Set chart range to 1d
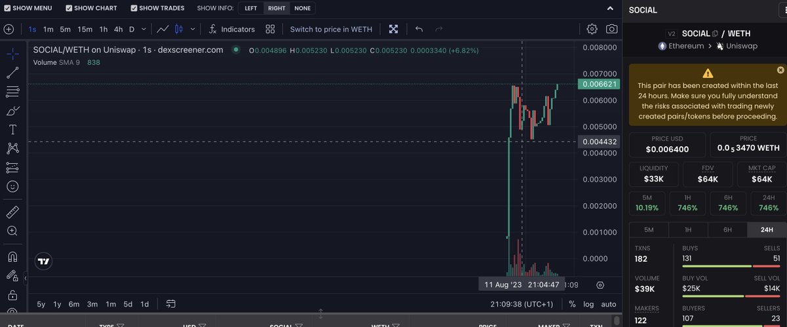The image size is (787, 327). click(145, 304)
